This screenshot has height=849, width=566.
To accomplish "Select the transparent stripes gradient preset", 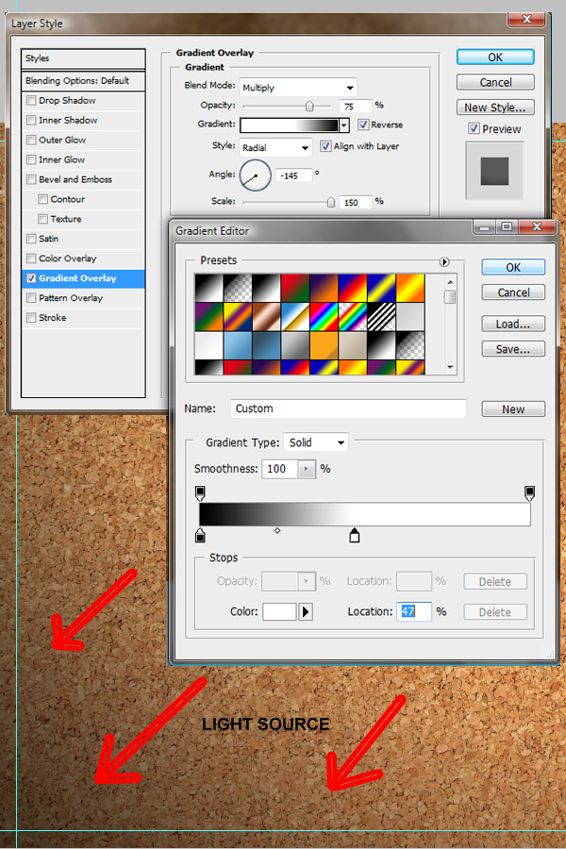I will point(382,317).
